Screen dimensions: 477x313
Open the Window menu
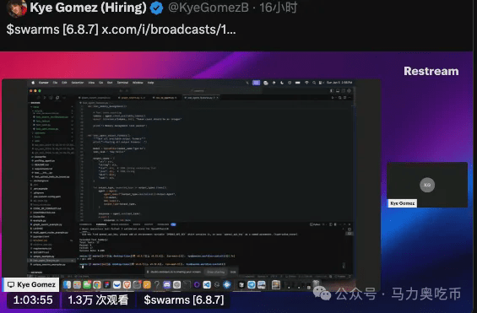tap(138, 83)
